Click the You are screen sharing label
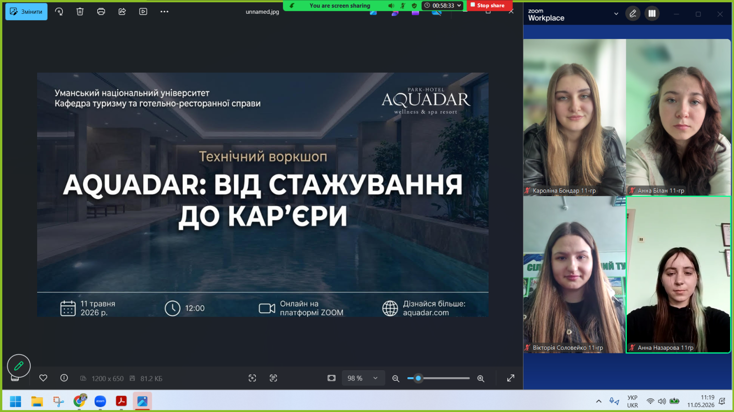Viewport: 734px width, 412px height. pos(339,5)
